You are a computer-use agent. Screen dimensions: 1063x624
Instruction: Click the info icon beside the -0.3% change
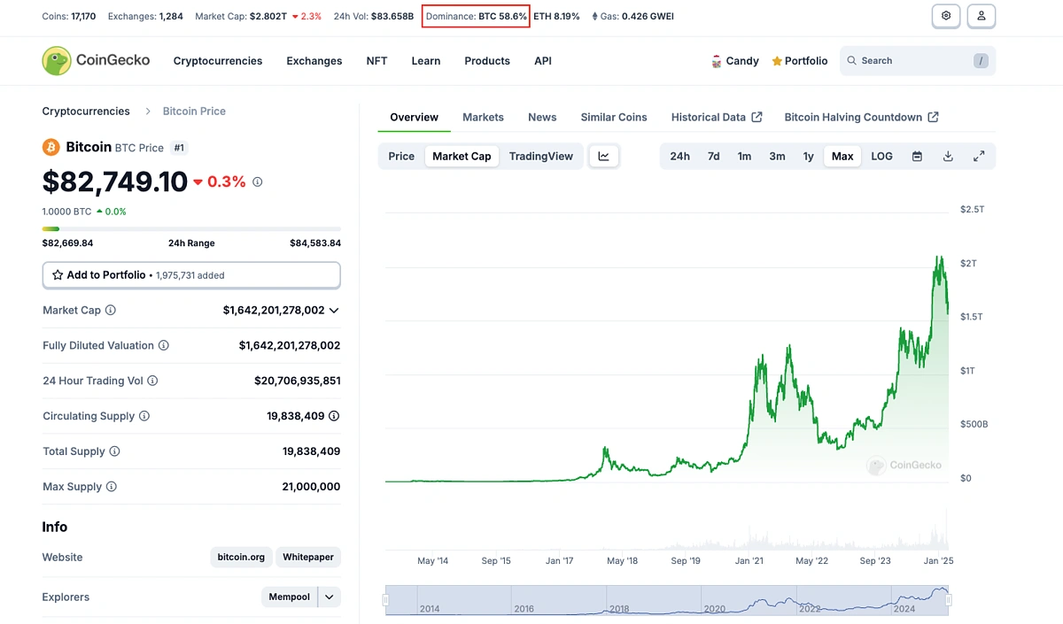[x=258, y=181]
